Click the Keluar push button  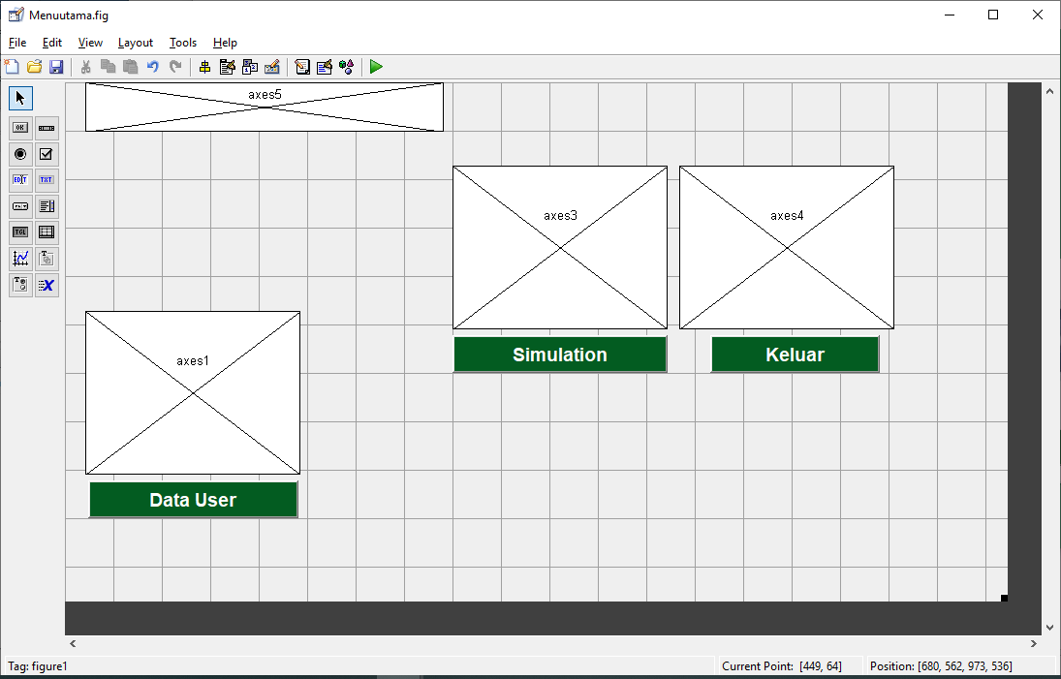795,355
